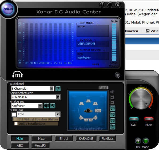
Task: Select the right R speaker in the shifter
Action: pyautogui.click(x=95, y=104)
